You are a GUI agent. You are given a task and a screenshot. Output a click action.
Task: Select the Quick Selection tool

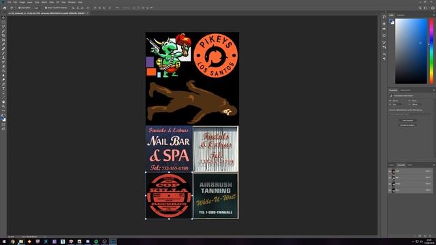point(3,31)
